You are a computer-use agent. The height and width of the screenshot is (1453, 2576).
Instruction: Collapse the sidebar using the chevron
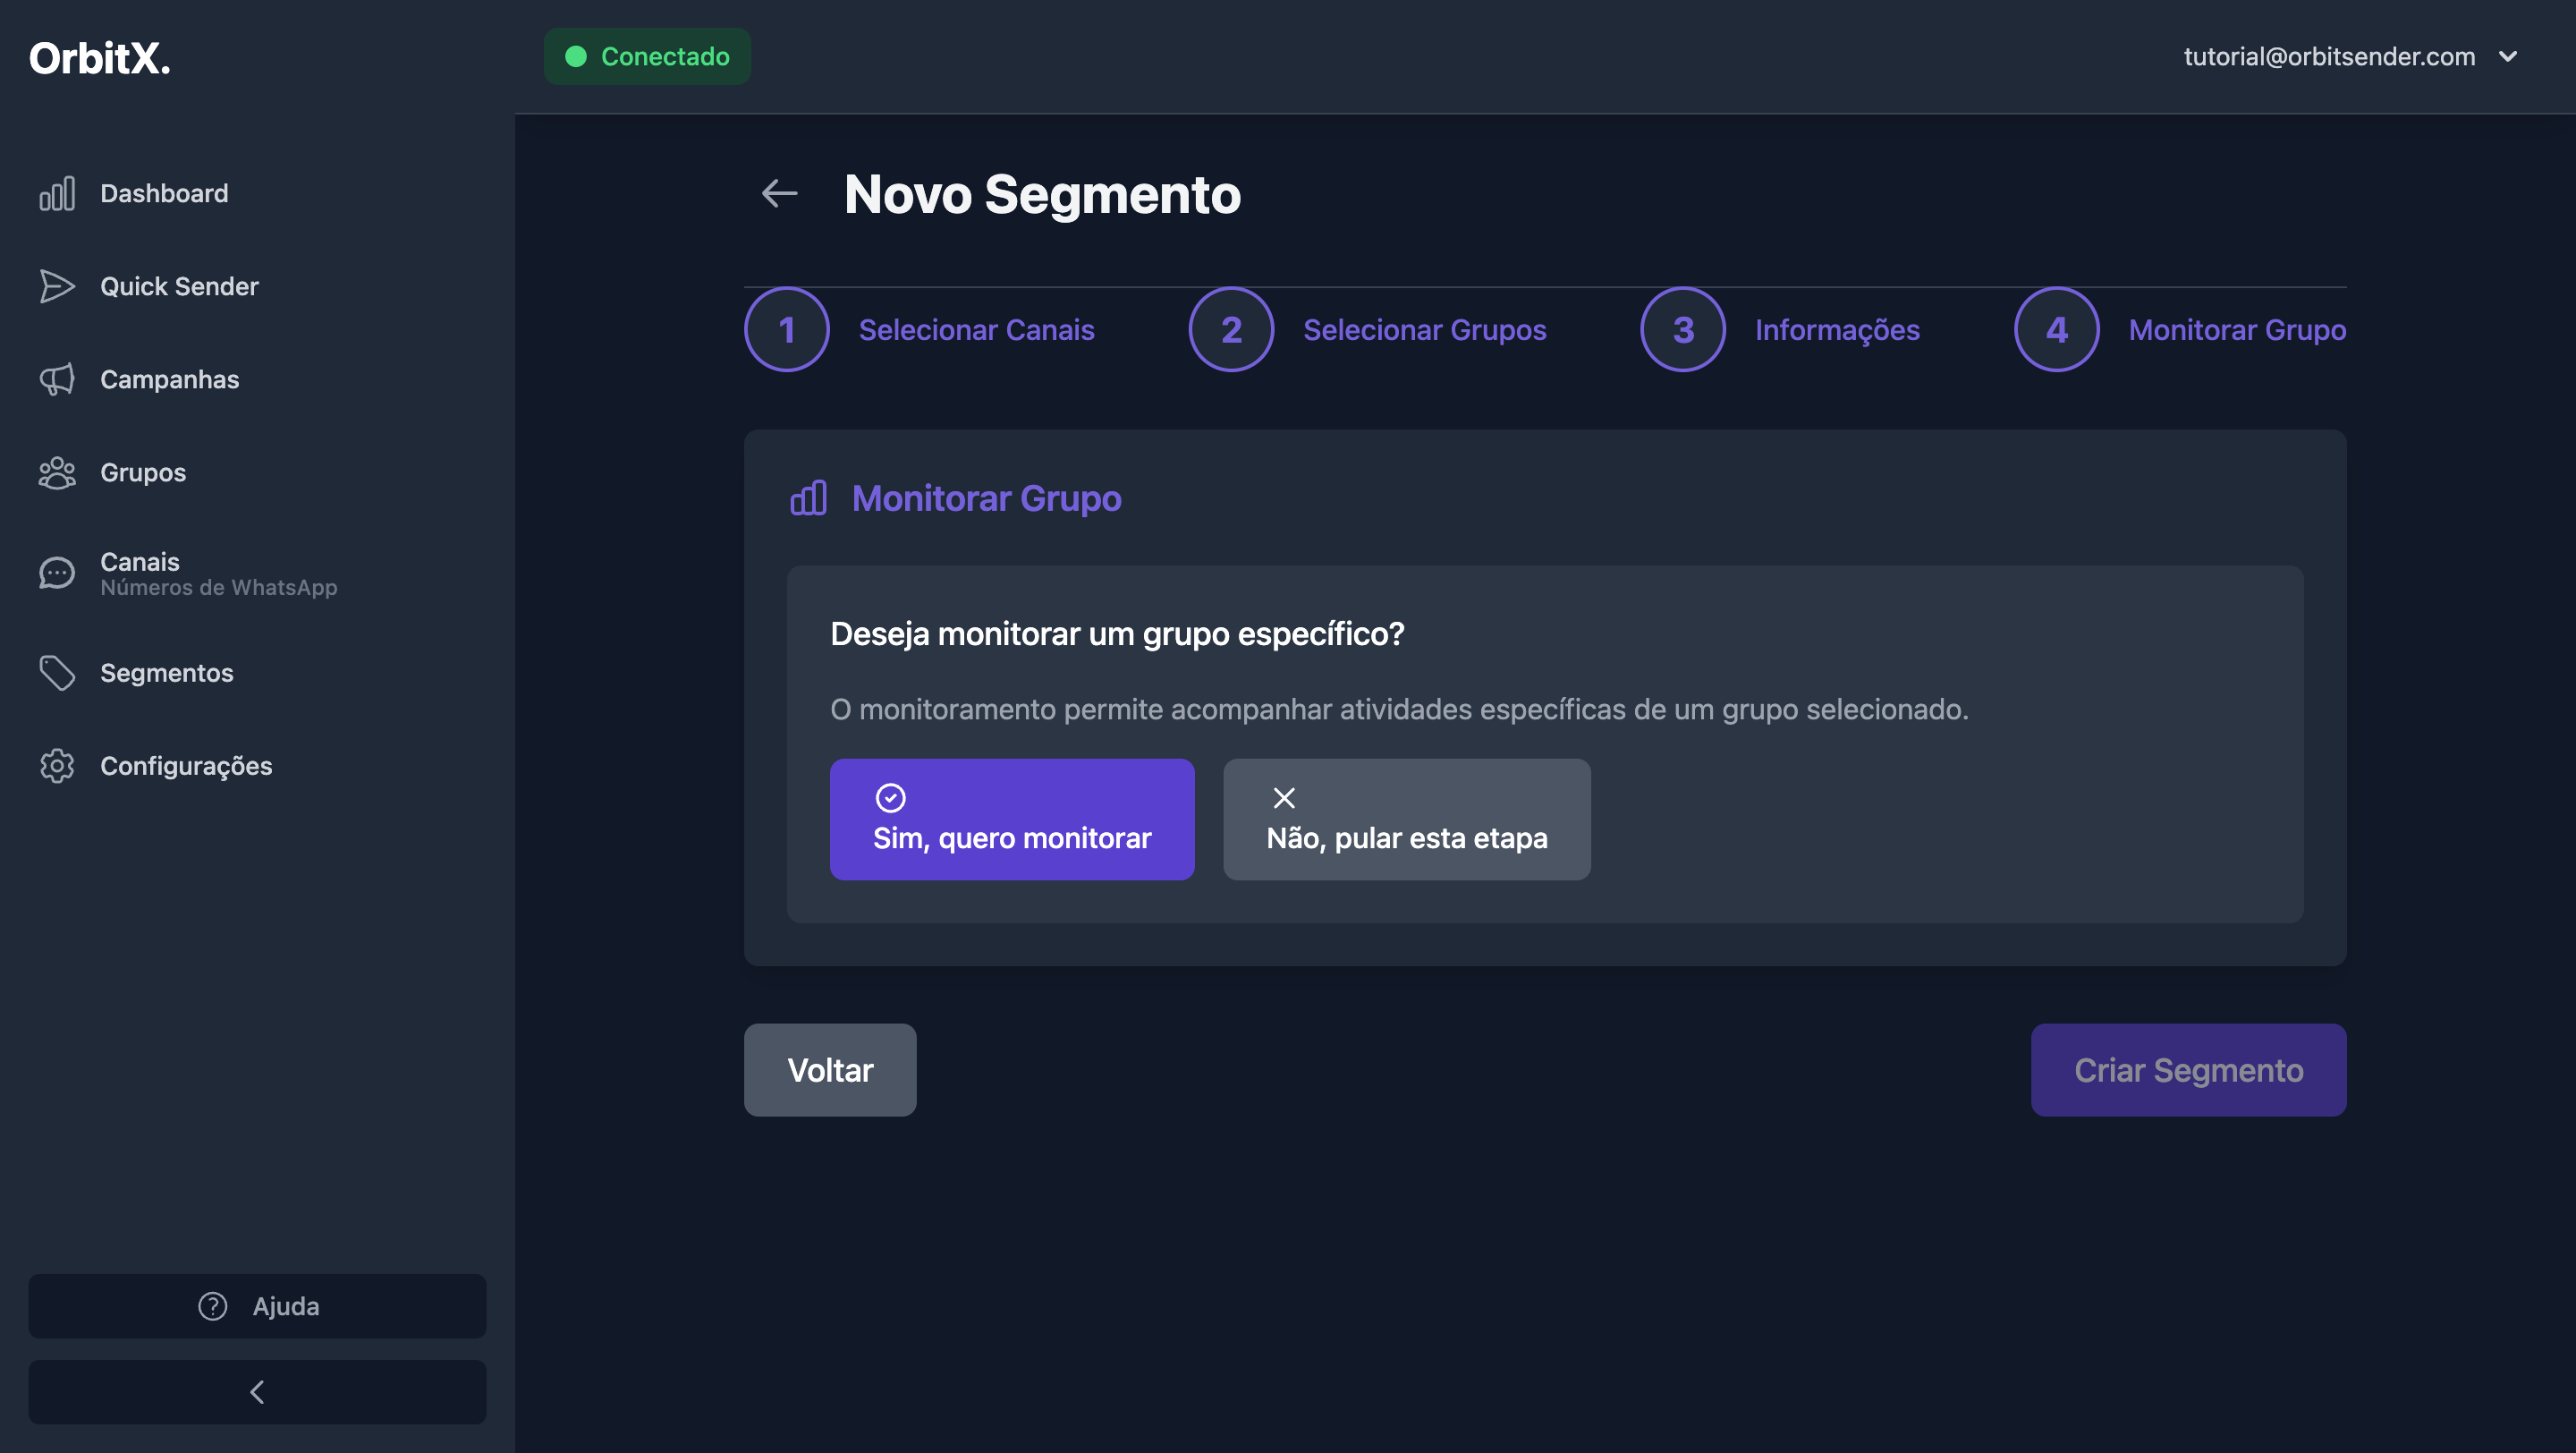coord(257,1391)
